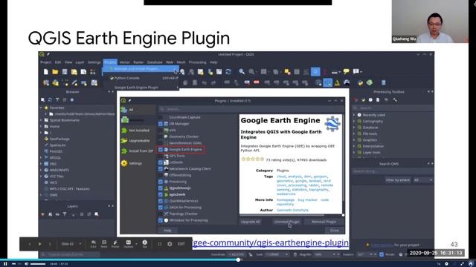Viewport: 476px width, 267px height.
Task: Toggle the Google Earth Engine plugin checkbox
Action: point(161,150)
